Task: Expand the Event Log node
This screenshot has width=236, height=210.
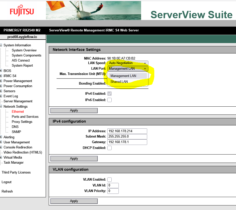Action: tap(1, 96)
